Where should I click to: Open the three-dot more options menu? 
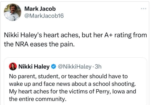pyautogui.click(x=143, y=9)
